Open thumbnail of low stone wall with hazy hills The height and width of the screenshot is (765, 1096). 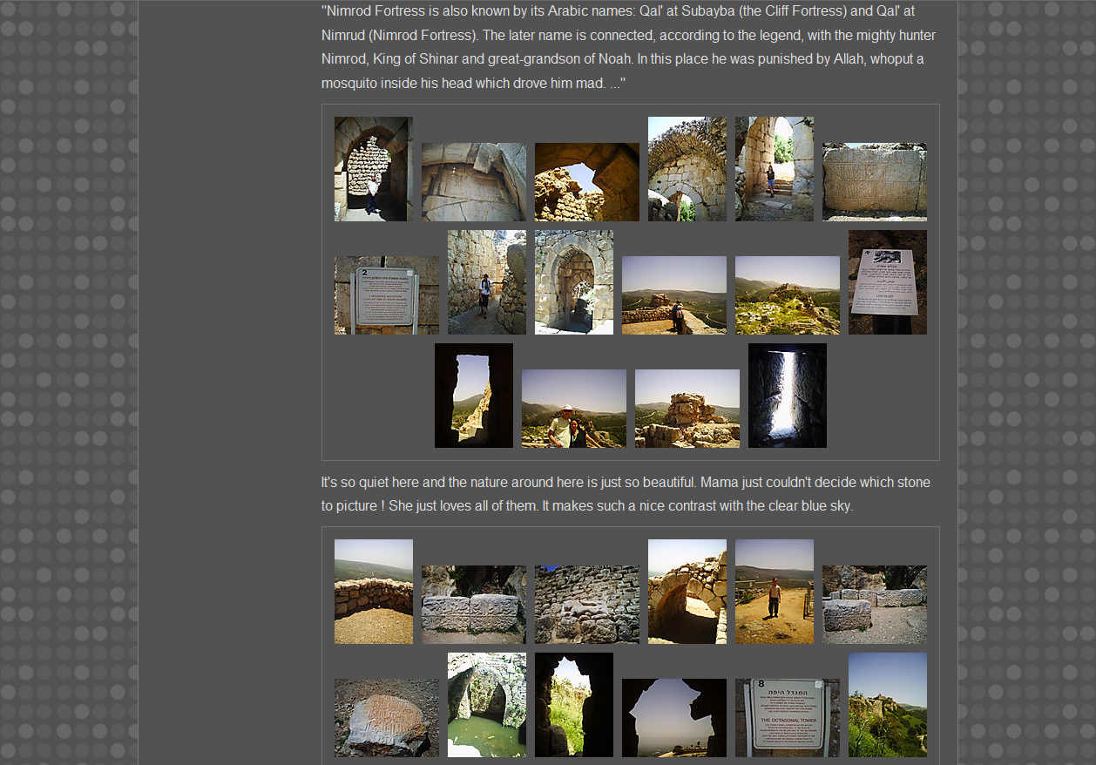pyautogui.click(x=373, y=591)
